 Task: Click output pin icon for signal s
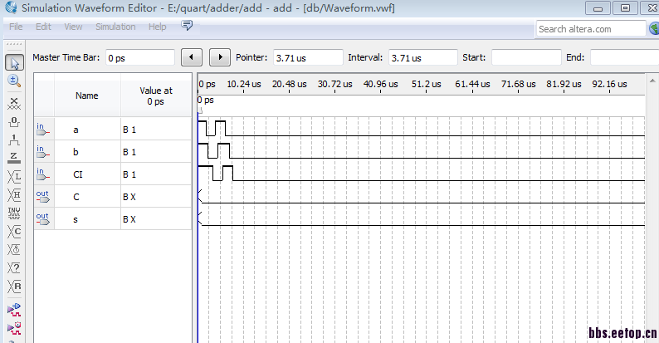click(x=43, y=218)
